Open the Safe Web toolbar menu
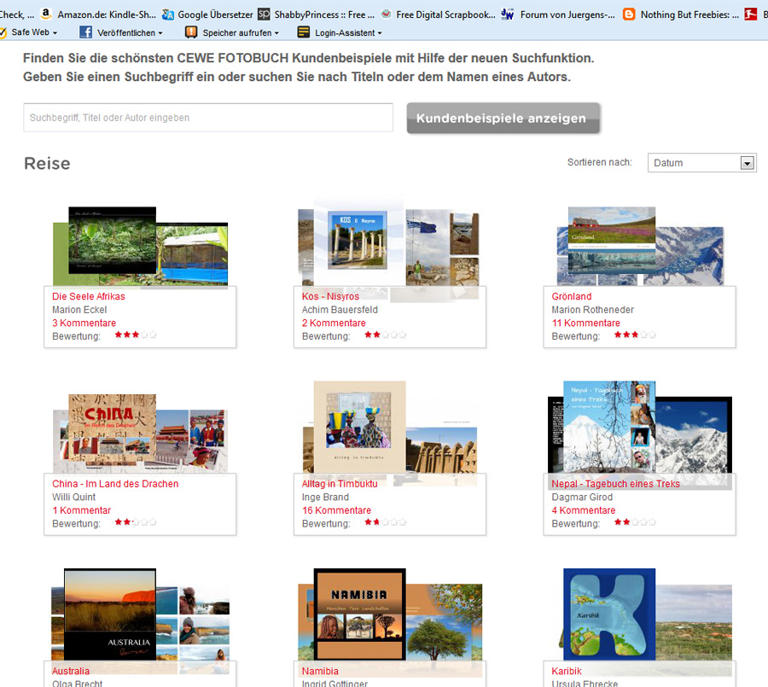This screenshot has width=768, height=687. pyautogui.click(x=29, y=32)
